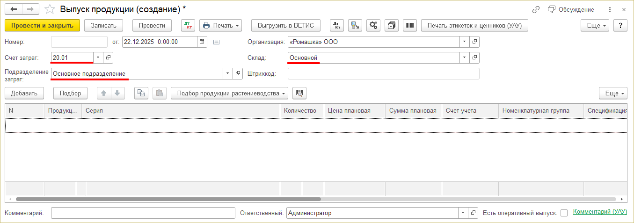This screenshot has height=223, width=634.
Task: Open the three-dots window menu
Action: [609, 9]
